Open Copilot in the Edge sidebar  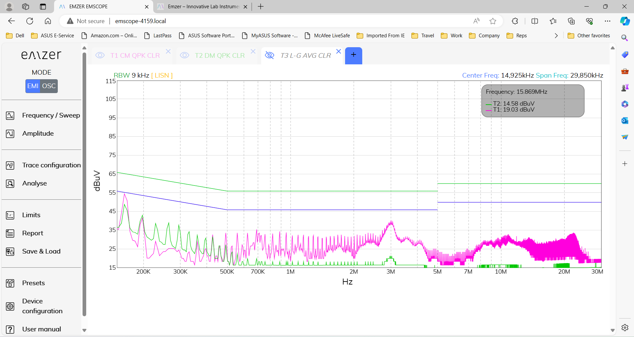point(625,21)
